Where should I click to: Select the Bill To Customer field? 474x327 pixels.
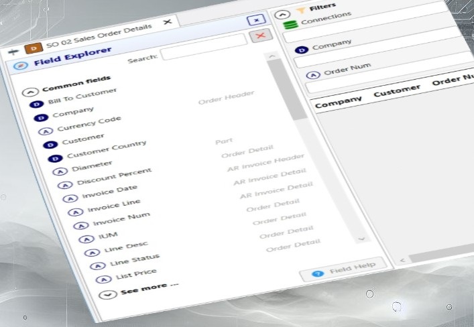click(82, 96)
